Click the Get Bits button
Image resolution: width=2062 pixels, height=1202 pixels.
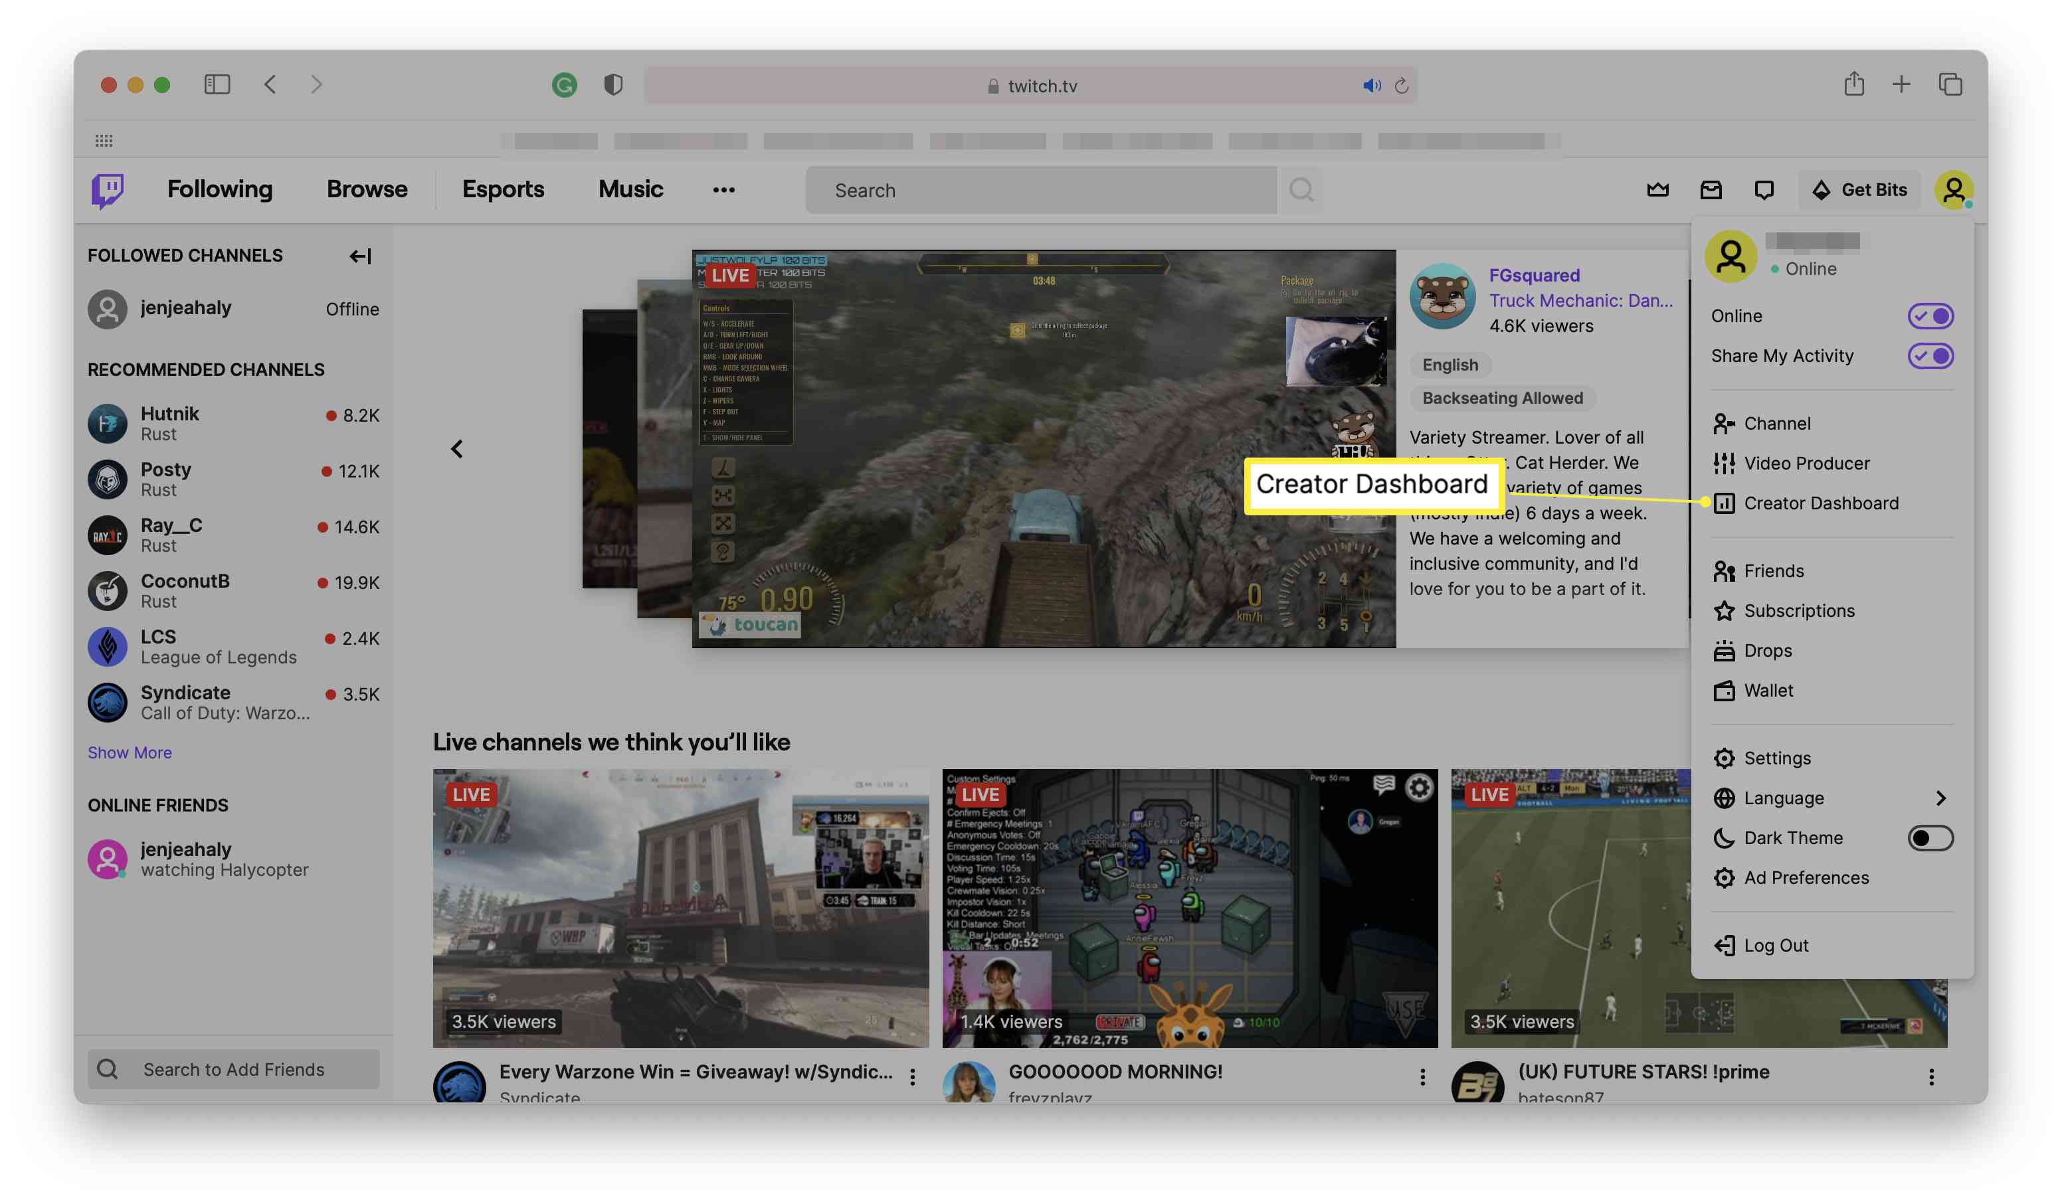pyautogui.click(x=1859, y=190)
